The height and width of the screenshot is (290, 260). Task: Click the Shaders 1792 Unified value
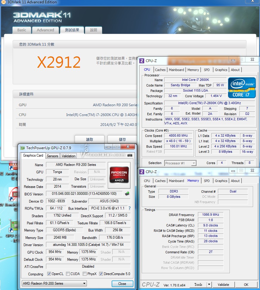coord(62,215)
